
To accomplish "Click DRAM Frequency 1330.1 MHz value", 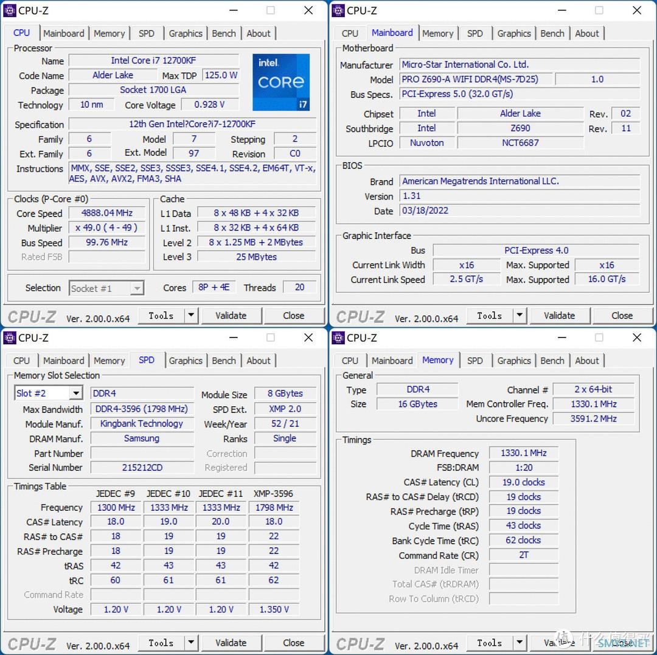I will point(524,452).
